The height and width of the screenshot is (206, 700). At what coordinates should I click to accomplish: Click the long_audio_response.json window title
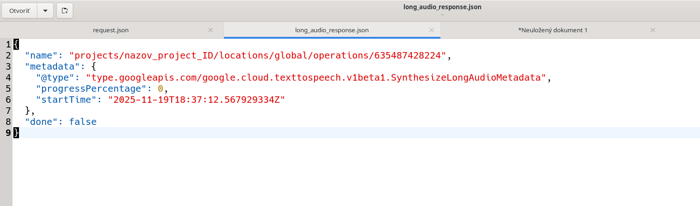[442, 7]
